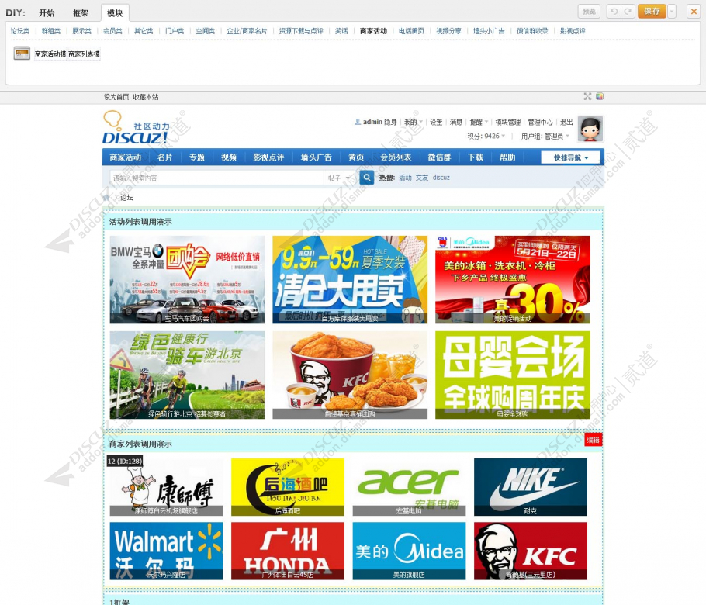Click the 收藏本站 link
This screenshot has height=605, width=706.
(x=145, y=97)
